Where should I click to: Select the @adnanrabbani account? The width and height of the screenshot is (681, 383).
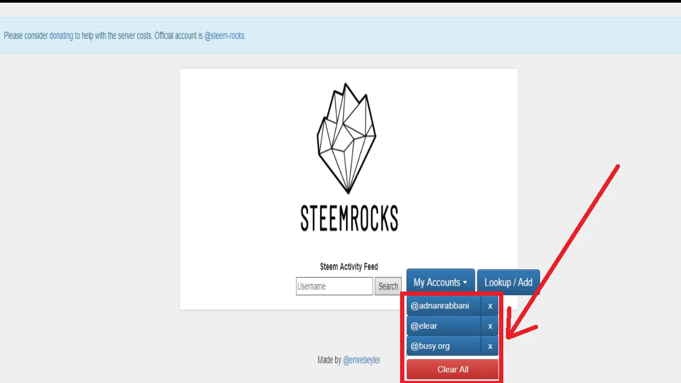click(x=444, y=306)
